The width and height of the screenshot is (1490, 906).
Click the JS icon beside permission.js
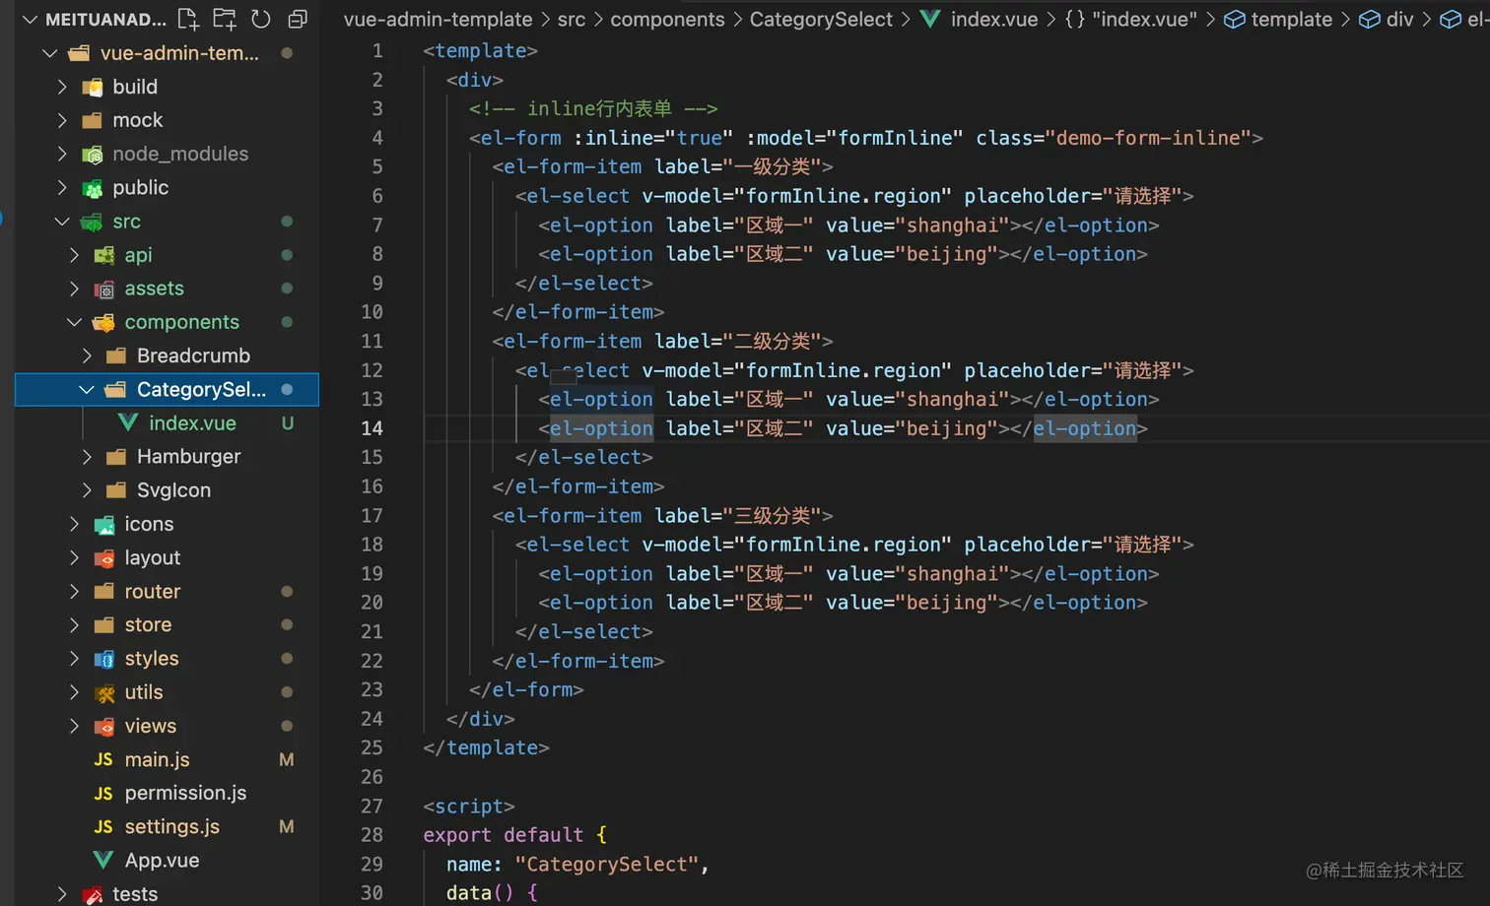(103, 793)
